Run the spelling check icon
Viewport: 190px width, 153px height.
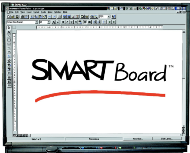[27, 17]
